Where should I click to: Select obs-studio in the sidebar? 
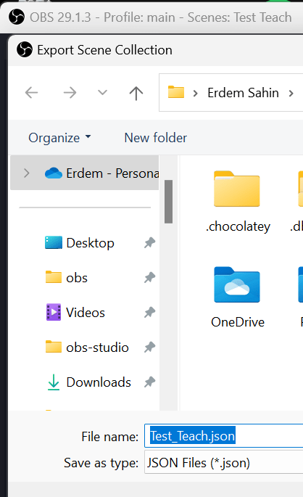click(97, 348)
